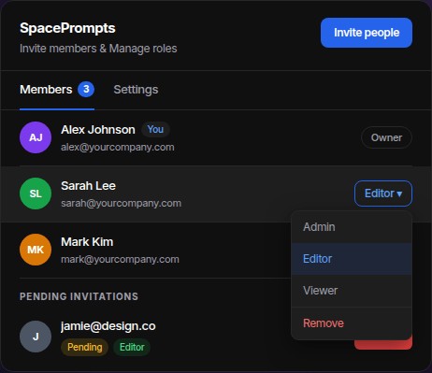Select Editor in the role menu
Viewport: 432px width, 373px height.
(352, 259)
